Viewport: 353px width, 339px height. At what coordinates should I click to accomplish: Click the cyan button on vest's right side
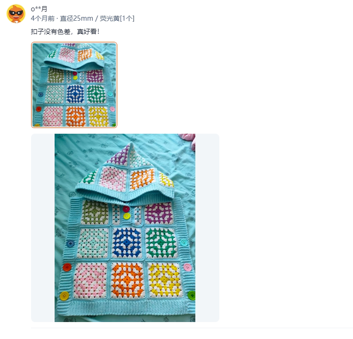pos(184,242)
